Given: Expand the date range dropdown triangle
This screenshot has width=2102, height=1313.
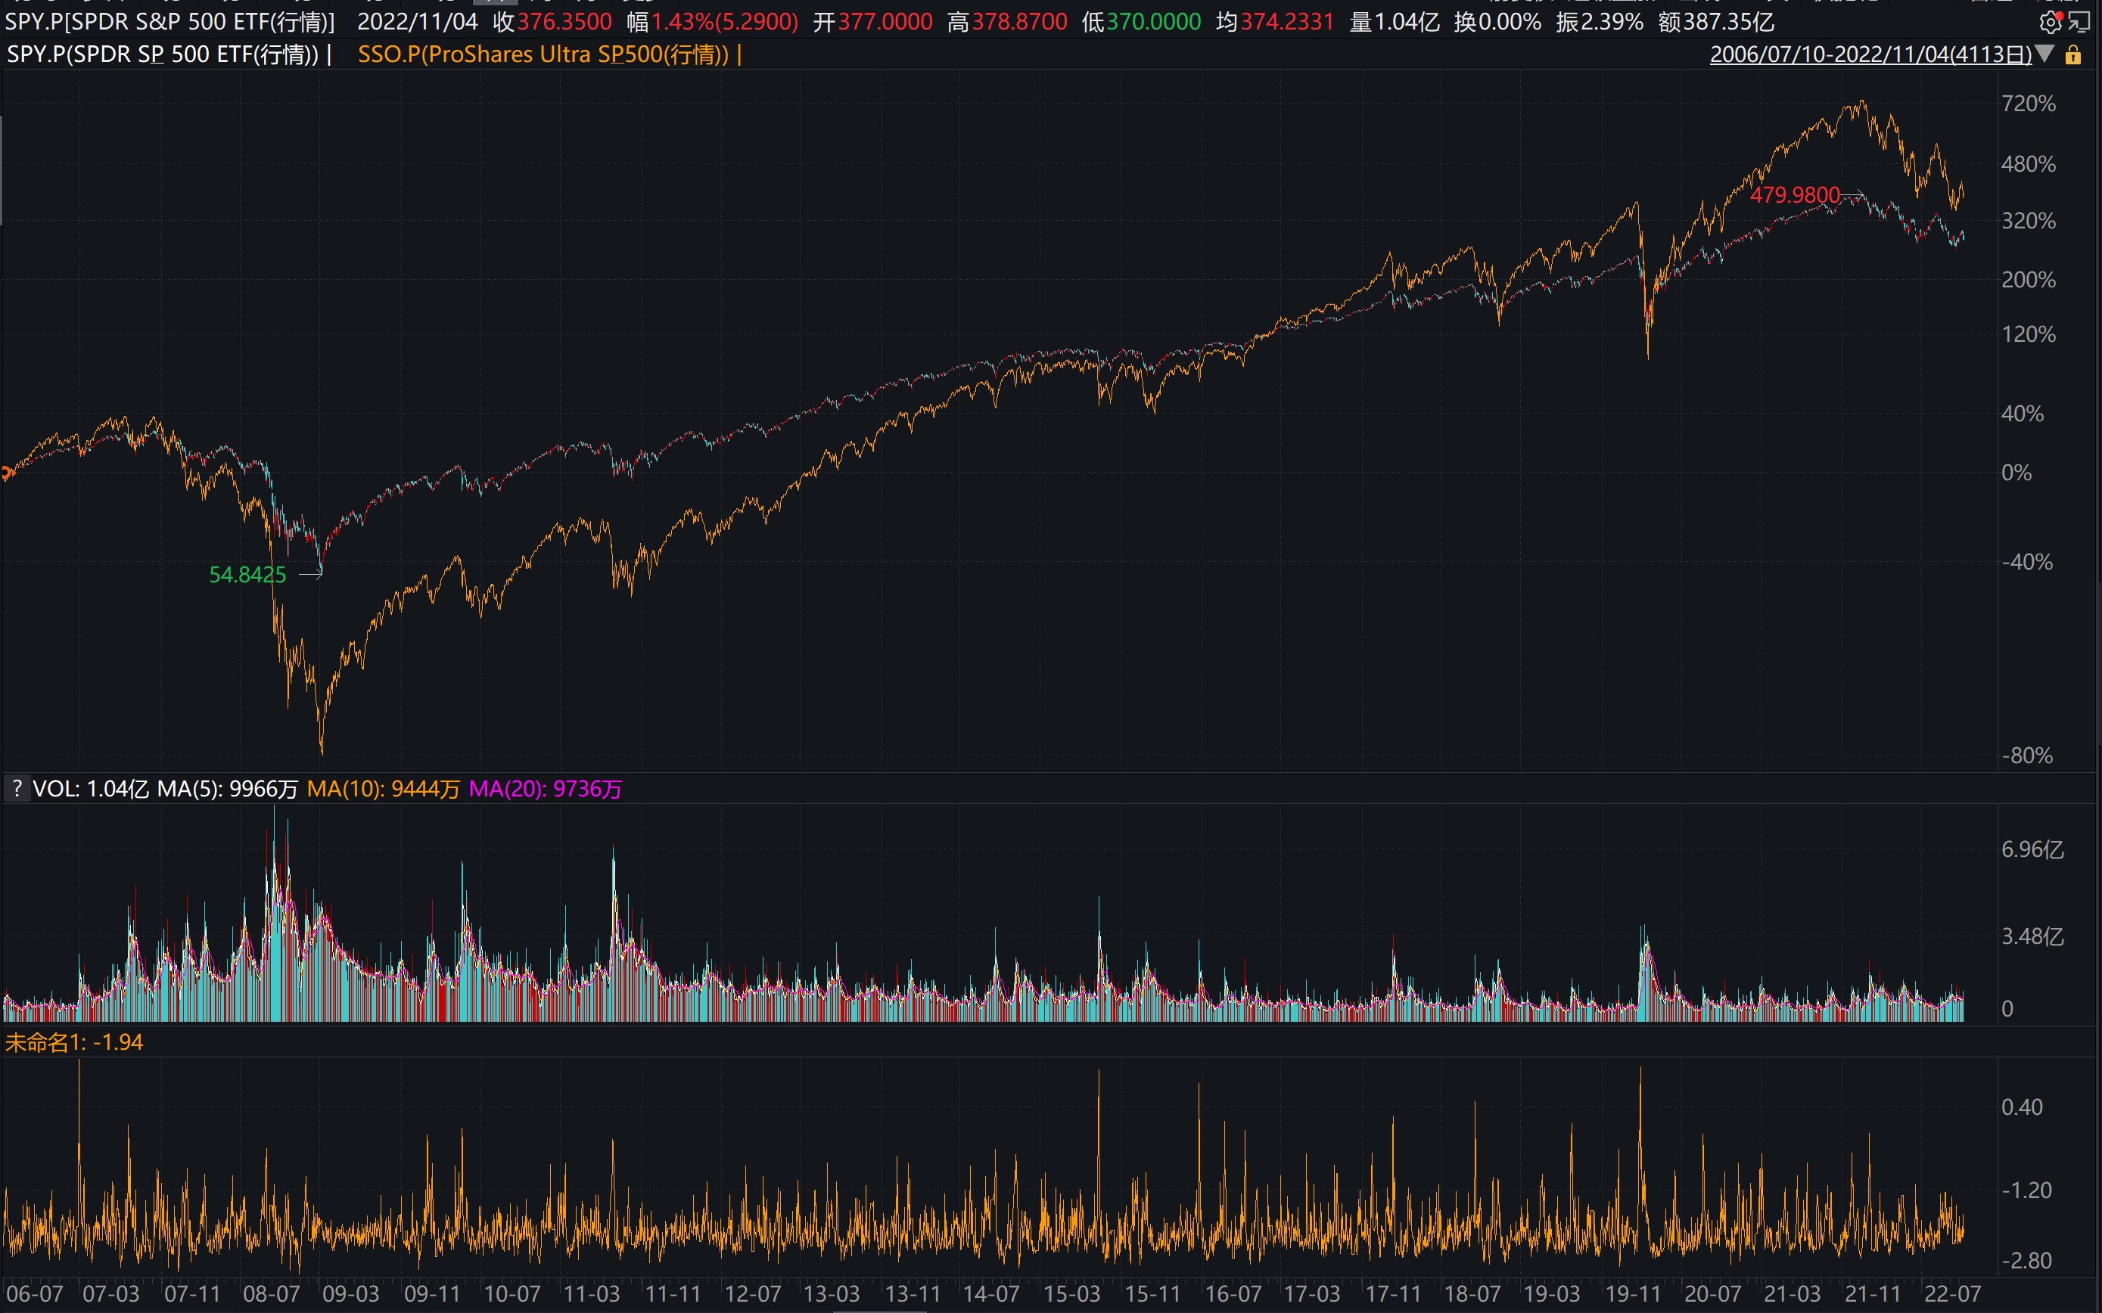Looking at the screenshot, I should click(x=2044, y=54).
